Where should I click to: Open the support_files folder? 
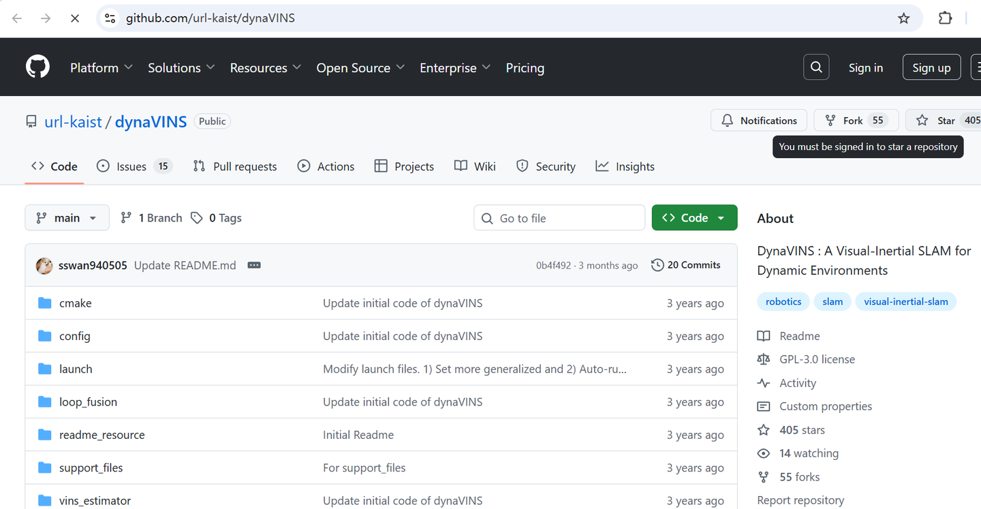click(x=91, y=467)
